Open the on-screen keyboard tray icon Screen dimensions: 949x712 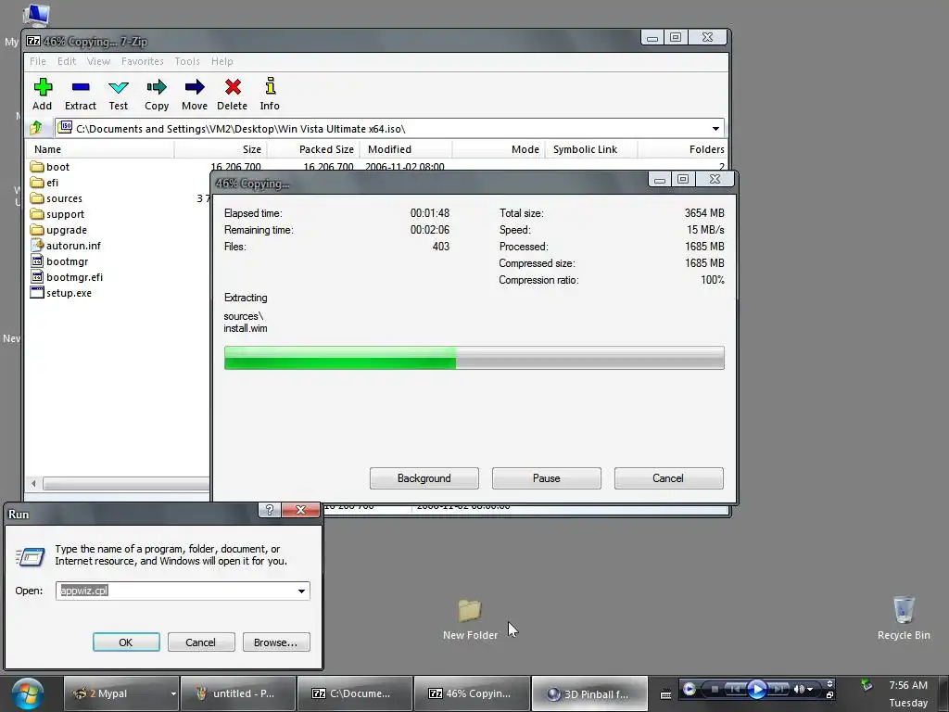(x=665, y=694)
